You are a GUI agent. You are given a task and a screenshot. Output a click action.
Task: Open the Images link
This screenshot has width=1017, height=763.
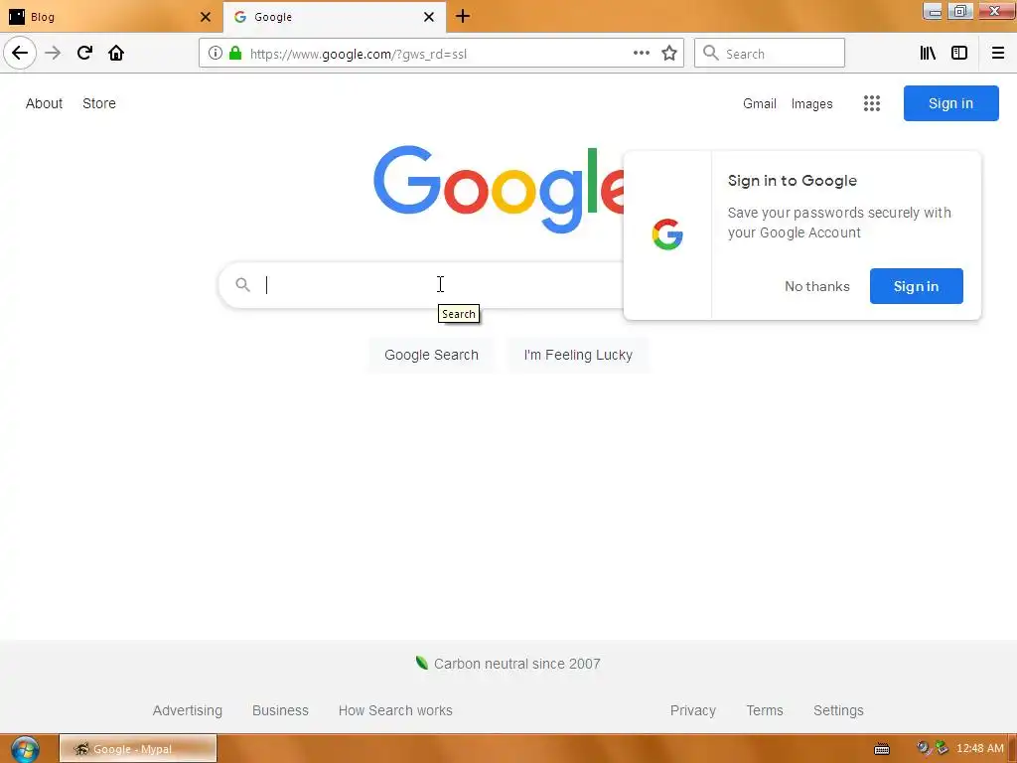pos(811,103)
